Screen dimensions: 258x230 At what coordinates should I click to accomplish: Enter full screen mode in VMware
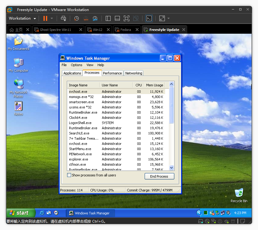127,18
